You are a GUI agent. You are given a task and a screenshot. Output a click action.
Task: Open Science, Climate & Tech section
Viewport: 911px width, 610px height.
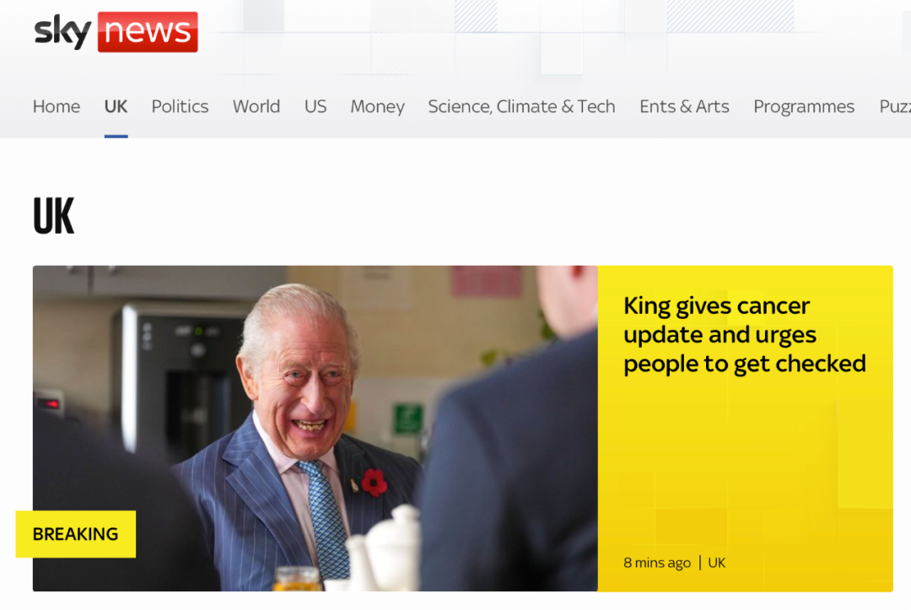click(x=521, y=106)
